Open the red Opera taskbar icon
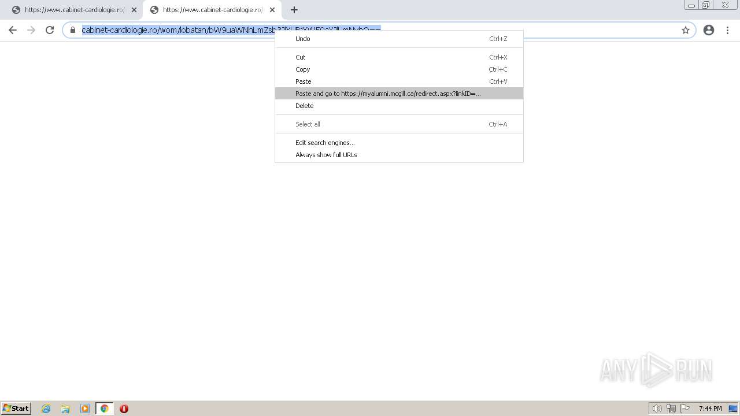The image size is (740, 416). 124,408
